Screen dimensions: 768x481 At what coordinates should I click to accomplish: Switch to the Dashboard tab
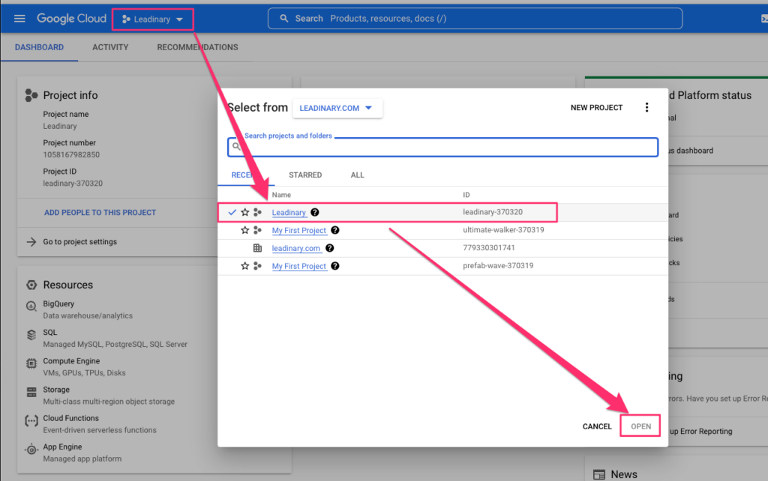tap(39, 47)
